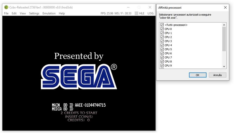This screenshot has height=133, width=234.
Task: Uncheck the CPU 0 checkbox
Action: [x=162, y=29]
